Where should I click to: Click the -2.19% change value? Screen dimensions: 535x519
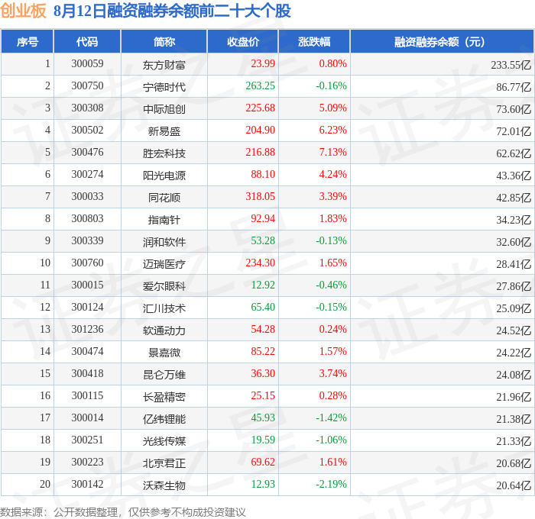pos(331,485)
